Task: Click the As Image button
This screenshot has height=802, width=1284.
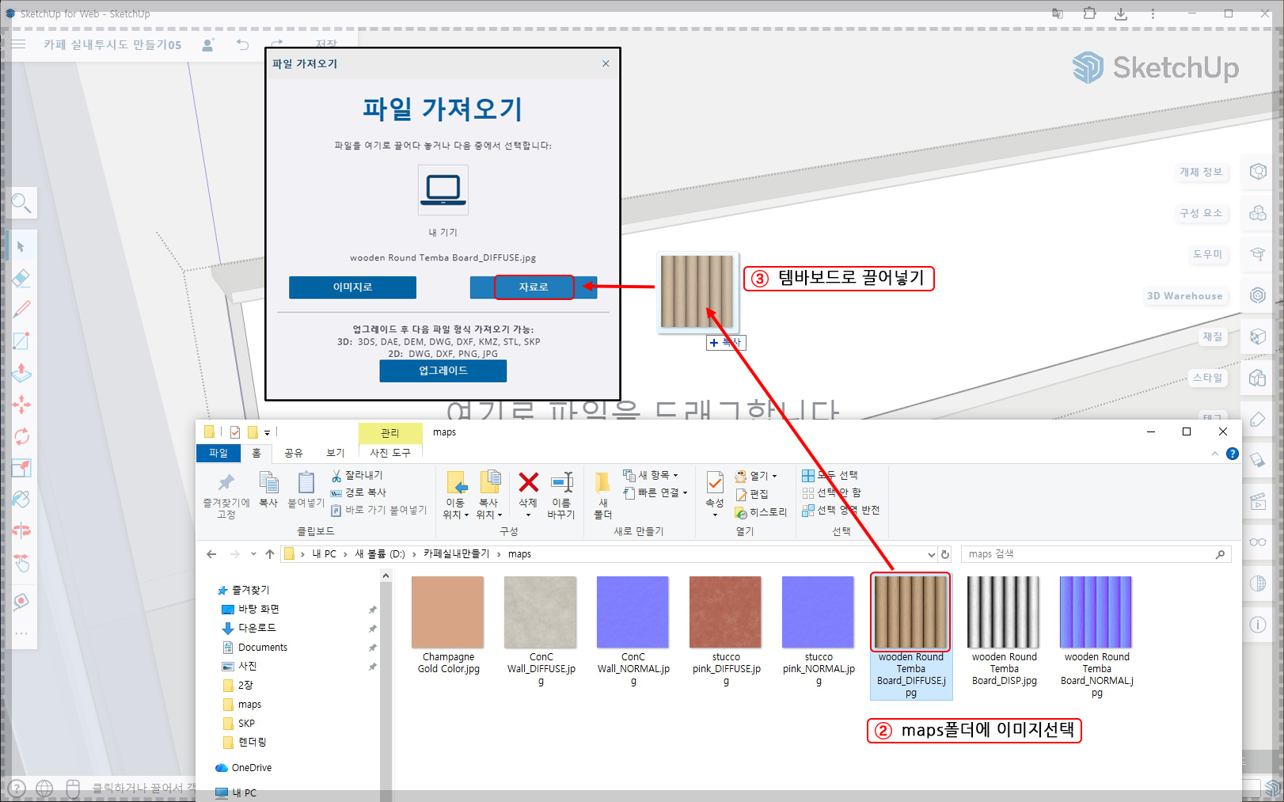Action: tap(352, 287)
